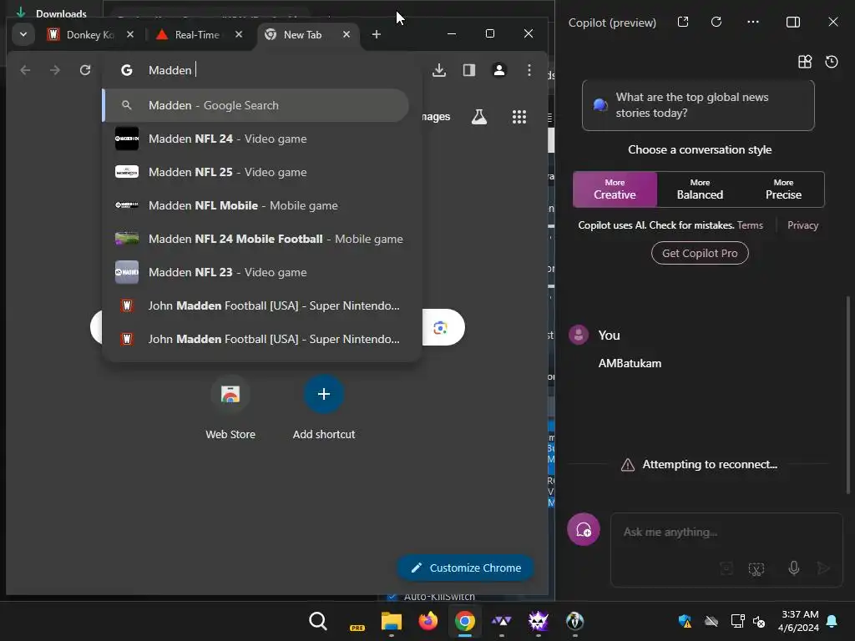Open File Explorer from taskbar

(392, 621)
